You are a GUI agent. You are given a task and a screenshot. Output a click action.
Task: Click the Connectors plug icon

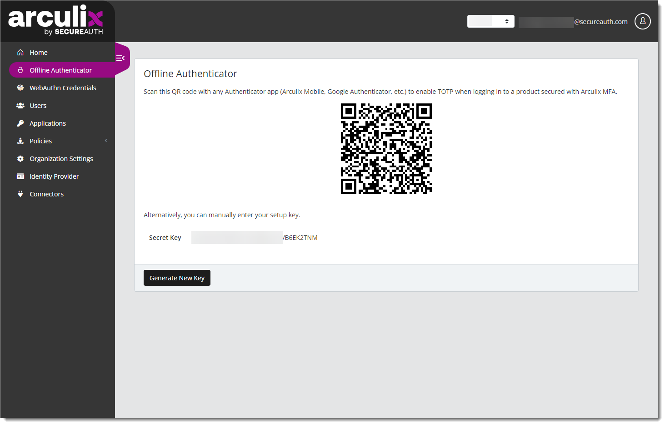click(20, 194)
